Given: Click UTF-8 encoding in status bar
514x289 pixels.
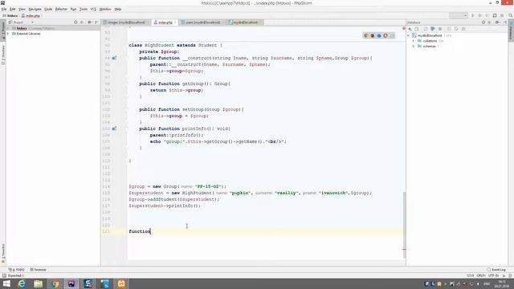Looking at the screenshot, I should [x=493, y=275].
